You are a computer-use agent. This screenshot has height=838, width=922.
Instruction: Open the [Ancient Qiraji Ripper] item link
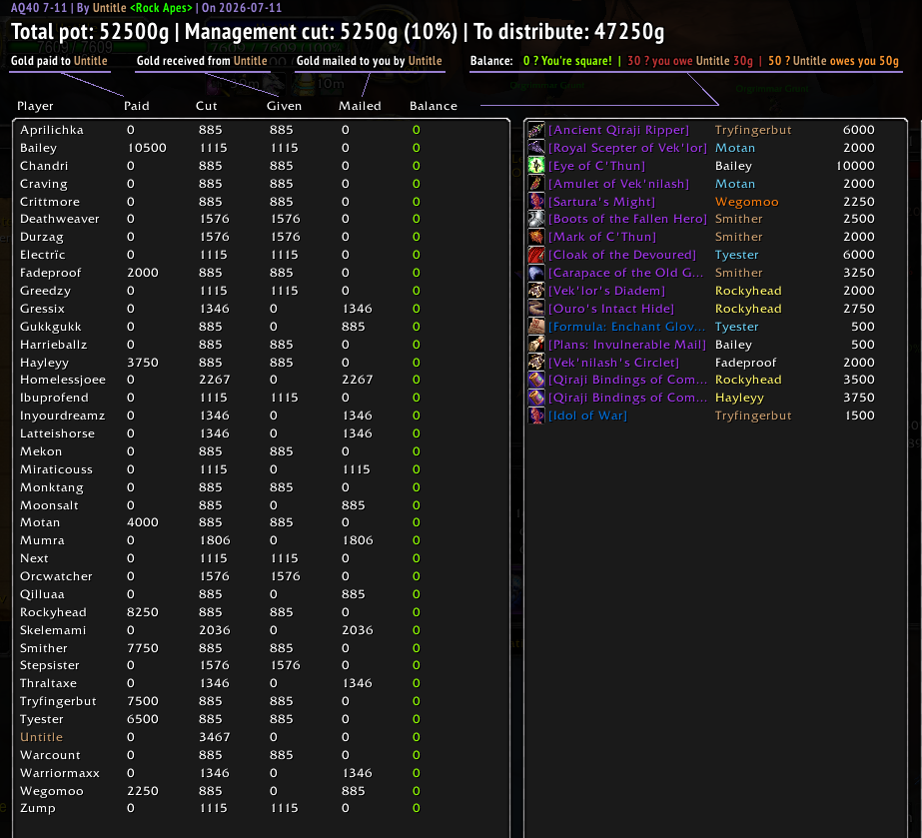pyautogui.click(x=618, y=130)
